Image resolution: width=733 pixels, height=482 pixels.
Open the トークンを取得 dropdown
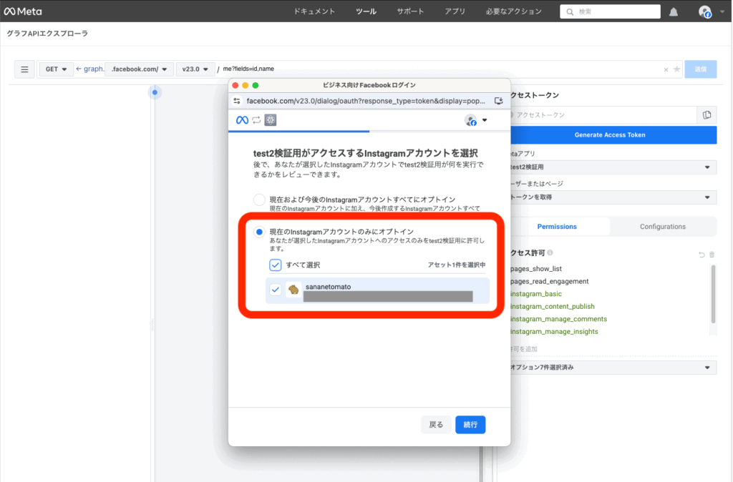coord(613,197)
